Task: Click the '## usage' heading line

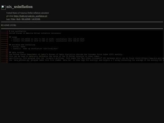Action: coord(13,37)
